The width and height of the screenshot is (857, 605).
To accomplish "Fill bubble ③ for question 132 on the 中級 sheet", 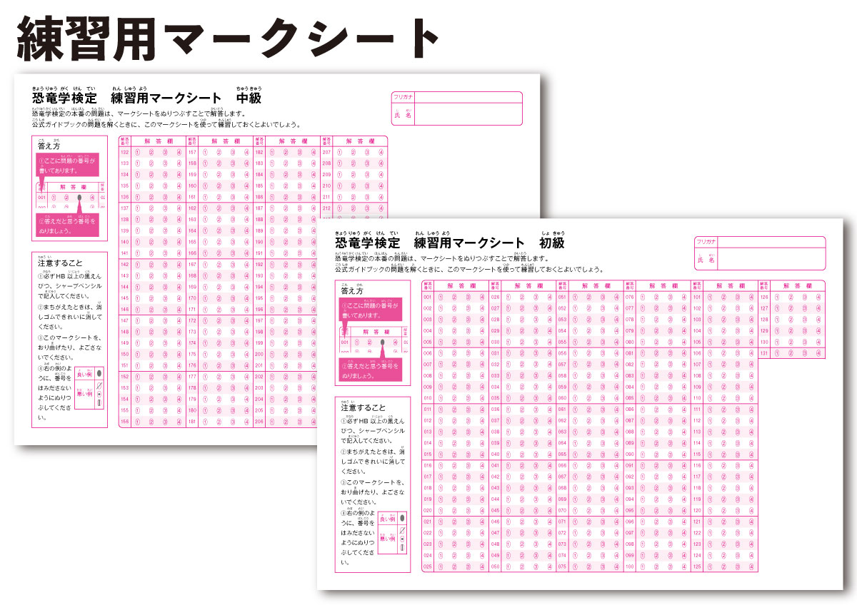I will point(165,152).
